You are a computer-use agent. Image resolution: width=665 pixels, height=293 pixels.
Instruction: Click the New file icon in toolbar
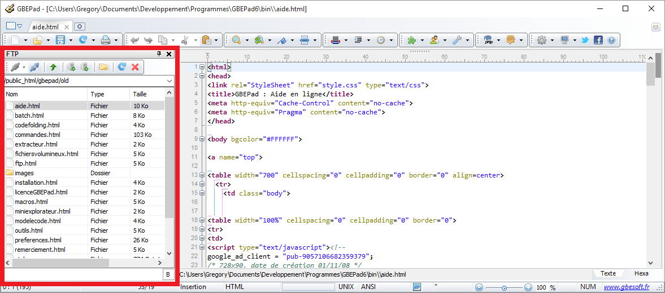pos(16,40)
